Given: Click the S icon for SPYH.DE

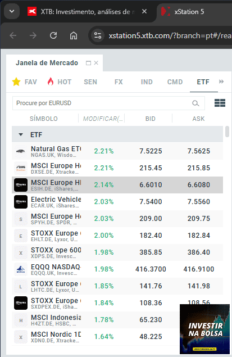Looking at the screenshot, I should tap(21, 219).
